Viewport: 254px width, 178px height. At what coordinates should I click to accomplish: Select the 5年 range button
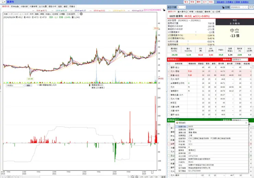[x=156, y=177]
